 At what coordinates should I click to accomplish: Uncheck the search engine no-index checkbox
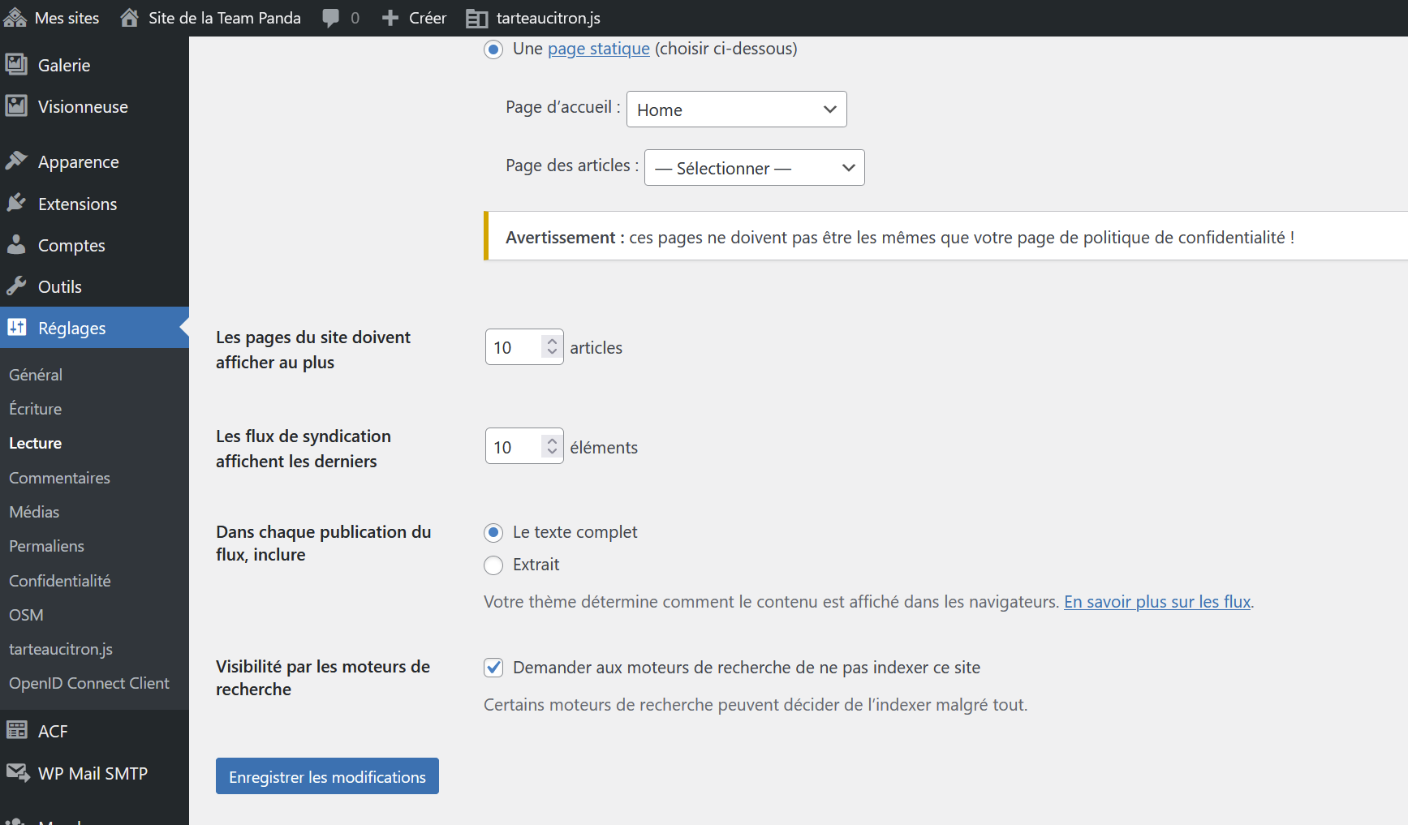click(493, 668)
